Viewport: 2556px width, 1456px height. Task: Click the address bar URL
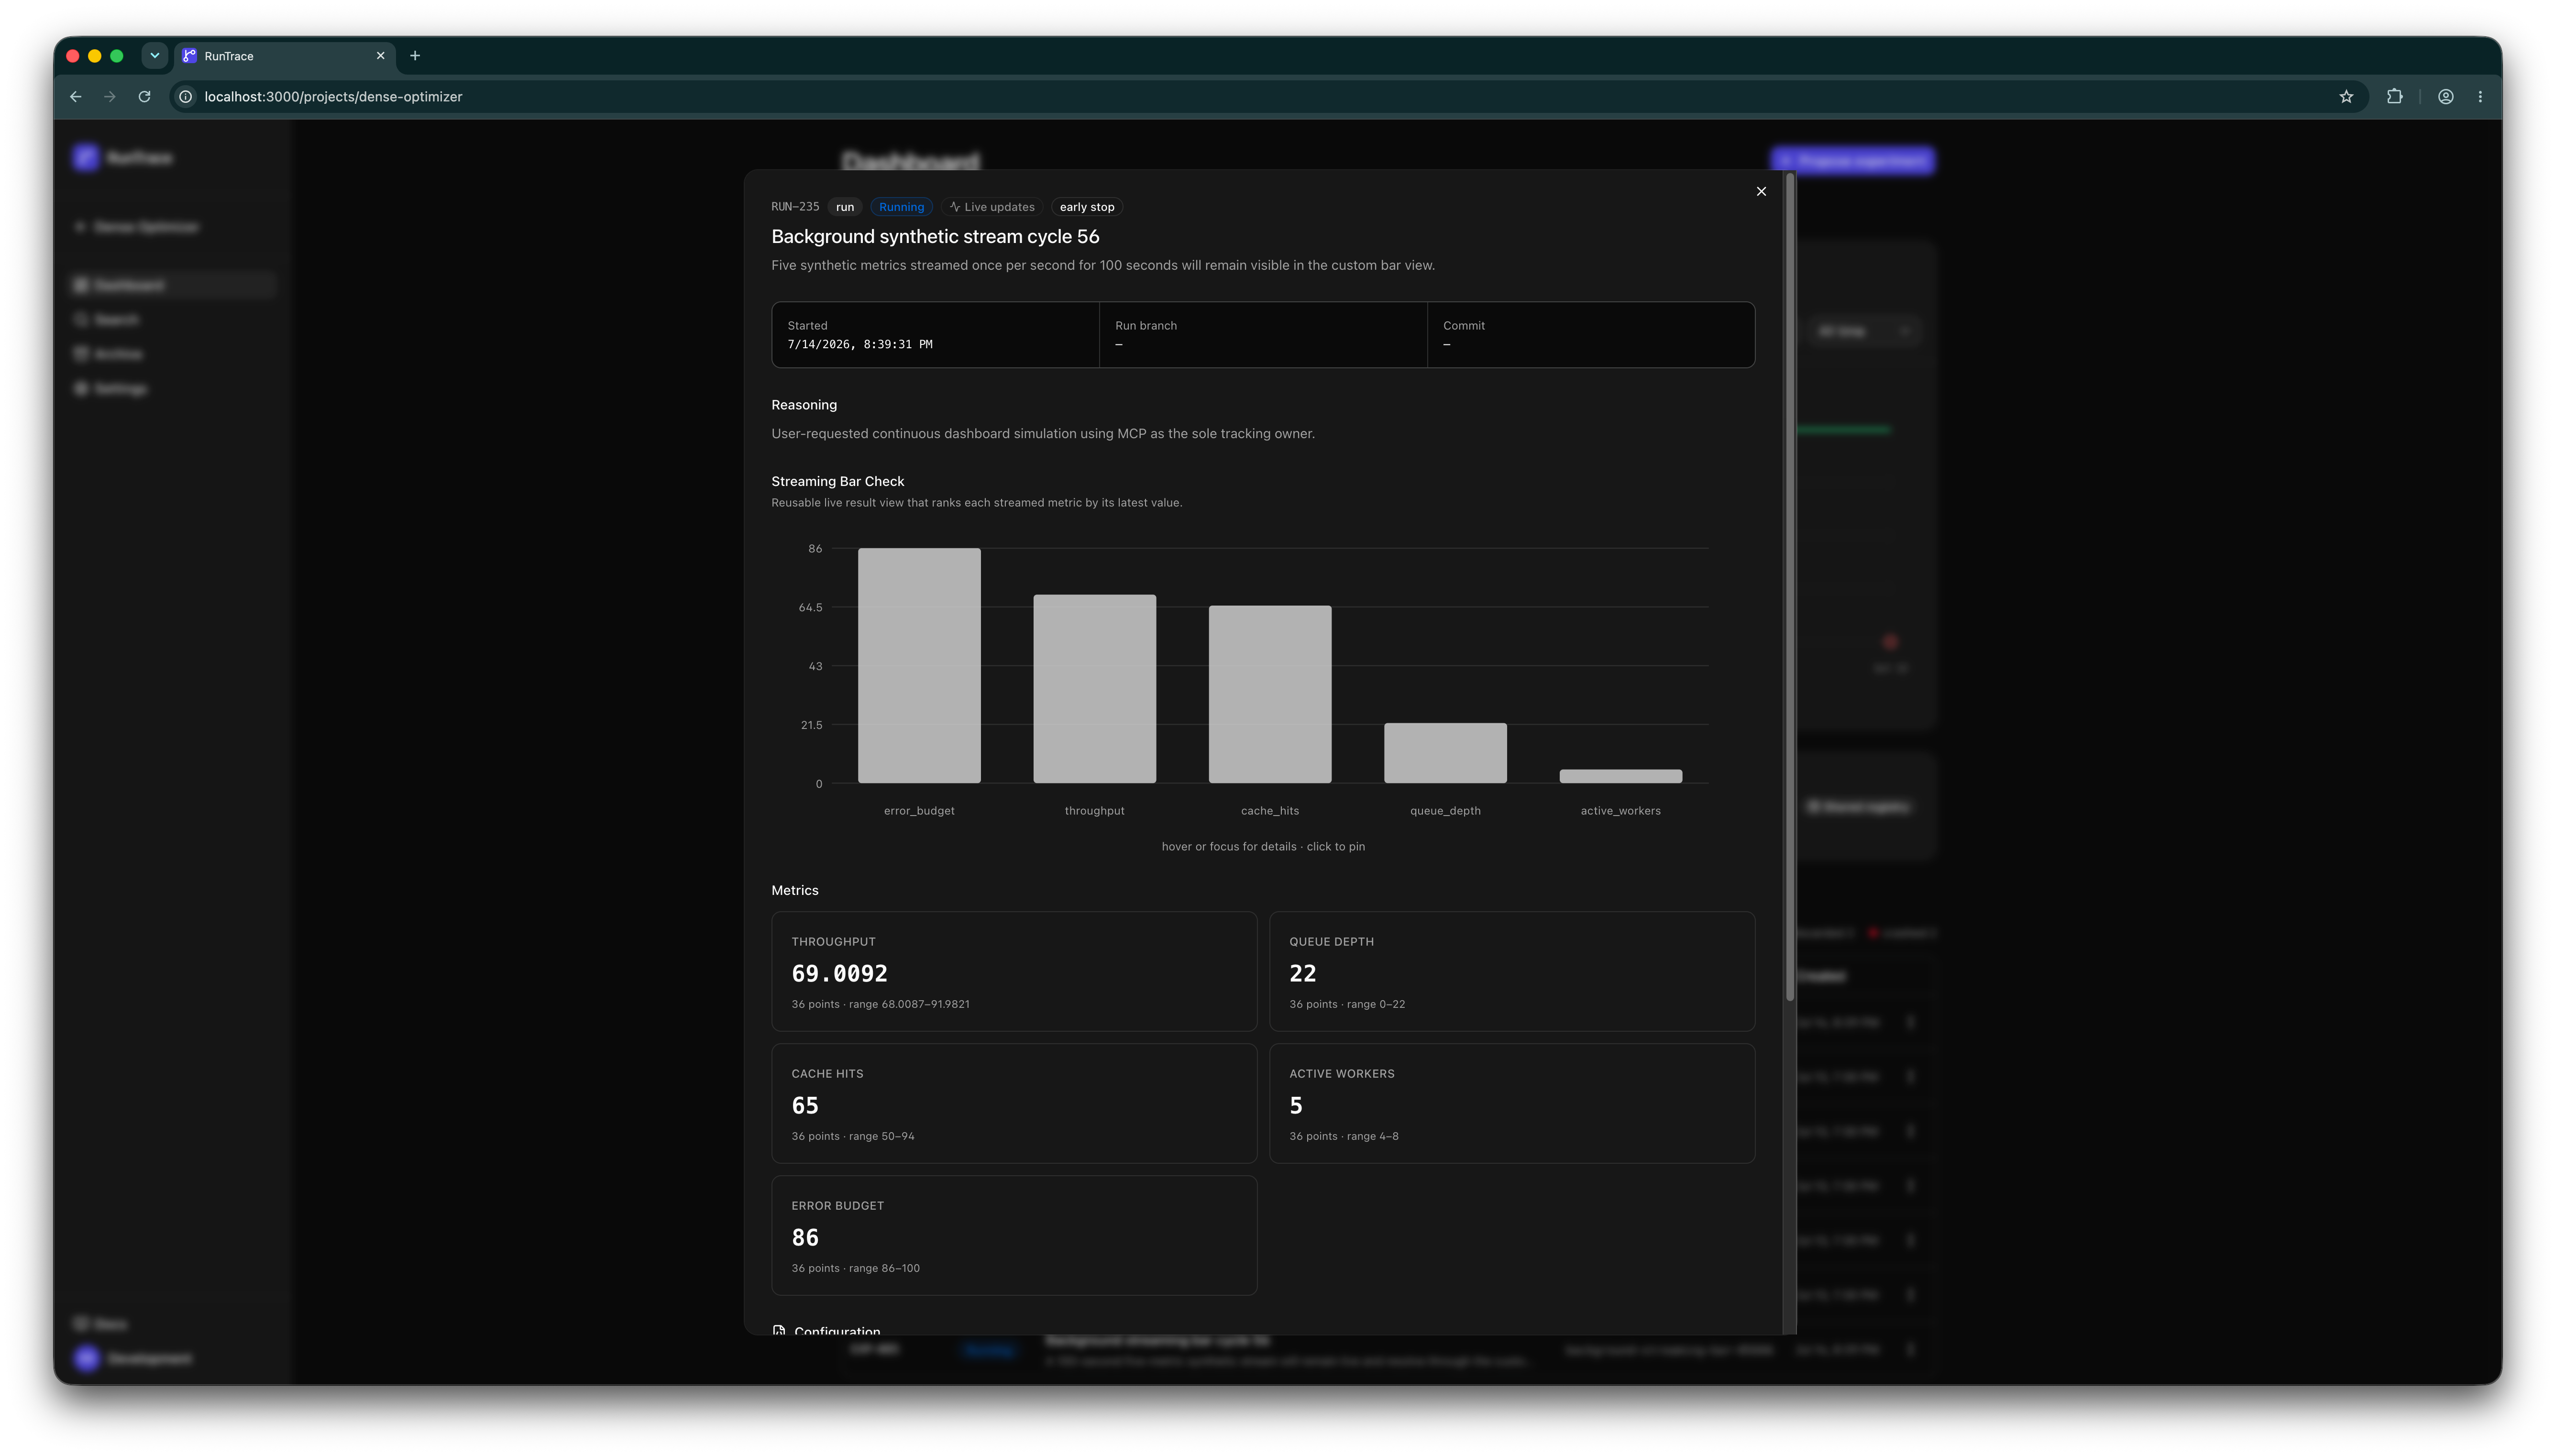[x=333, y=97]
